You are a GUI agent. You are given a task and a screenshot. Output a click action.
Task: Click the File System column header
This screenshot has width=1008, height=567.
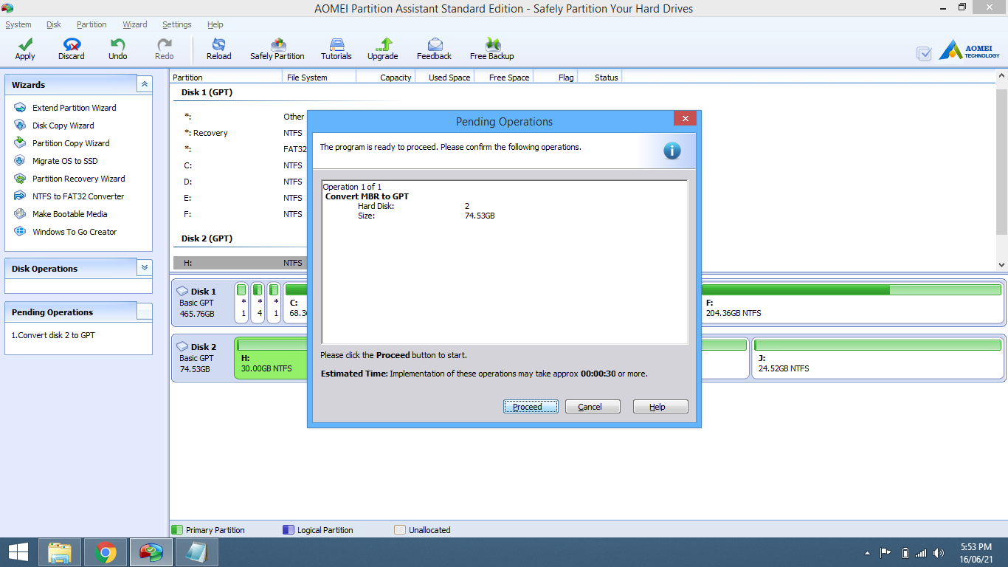[319, 77]
